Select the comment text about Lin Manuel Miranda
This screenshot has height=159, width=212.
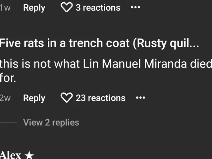tap(99, 64)
